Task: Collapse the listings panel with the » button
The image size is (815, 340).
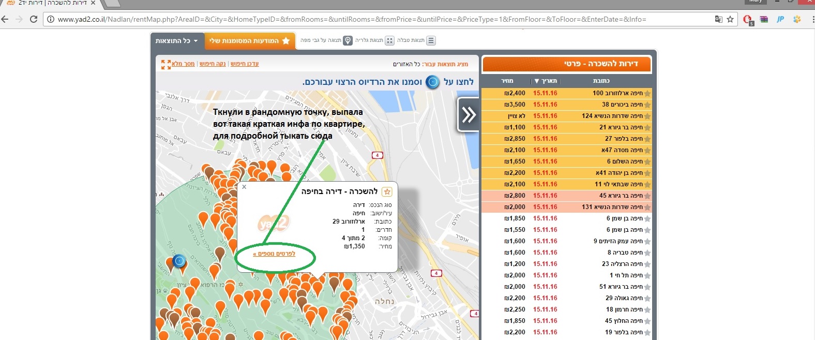Action: point(468,114)
